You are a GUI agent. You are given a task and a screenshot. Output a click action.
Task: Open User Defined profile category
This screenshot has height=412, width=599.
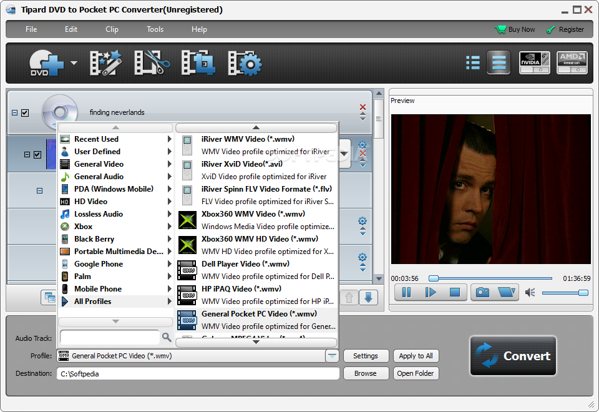[x=116, y=152]
